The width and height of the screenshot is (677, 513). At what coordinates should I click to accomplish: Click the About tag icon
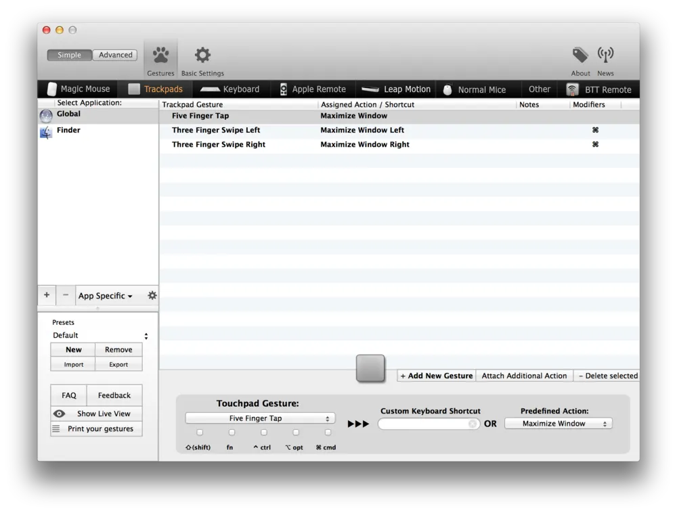point(580,55)
